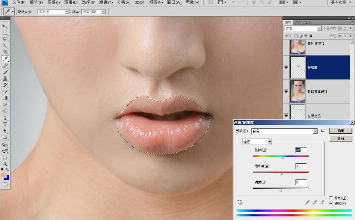355x220 pixels.
Task: Open the 滤镜 menu
Action: [106, 2]
